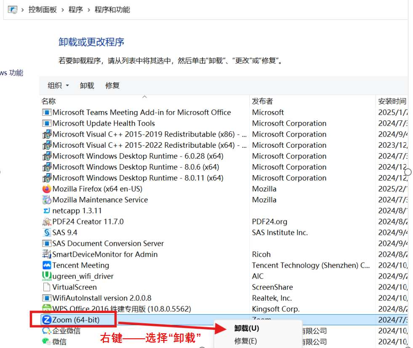Select Visual C++ 2015-2019 Redistributable (x86) icon
This screenshot has height=348, width=413.
click(47, 134)
